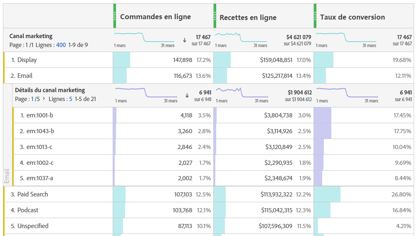
Task: Select the em:1001-b breakdown row
Action: [x=213, y=115]
